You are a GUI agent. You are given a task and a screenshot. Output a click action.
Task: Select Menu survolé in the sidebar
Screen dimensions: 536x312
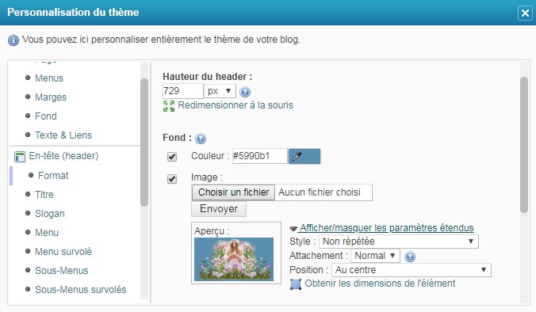(63, 252)
